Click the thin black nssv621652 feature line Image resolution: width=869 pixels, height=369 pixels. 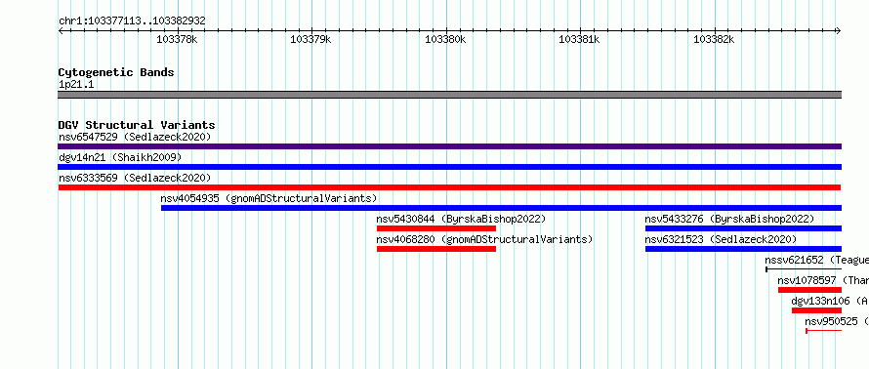click(x=804, y=269)
